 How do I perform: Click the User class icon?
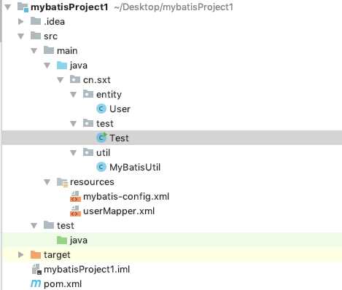point(101,109)
